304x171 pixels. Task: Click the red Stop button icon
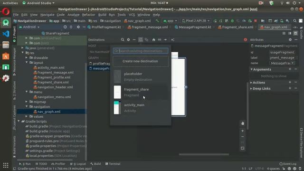pos(256,21)
